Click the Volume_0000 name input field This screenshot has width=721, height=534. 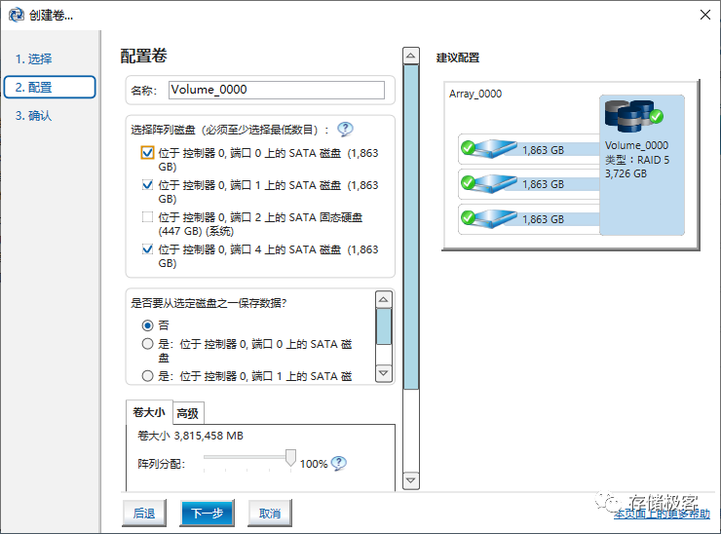click(x=277, y=90)
